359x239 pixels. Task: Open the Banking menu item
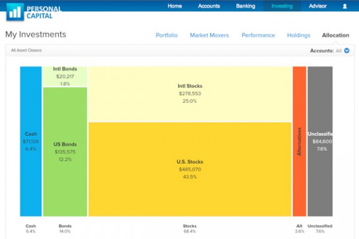(246, 6)
